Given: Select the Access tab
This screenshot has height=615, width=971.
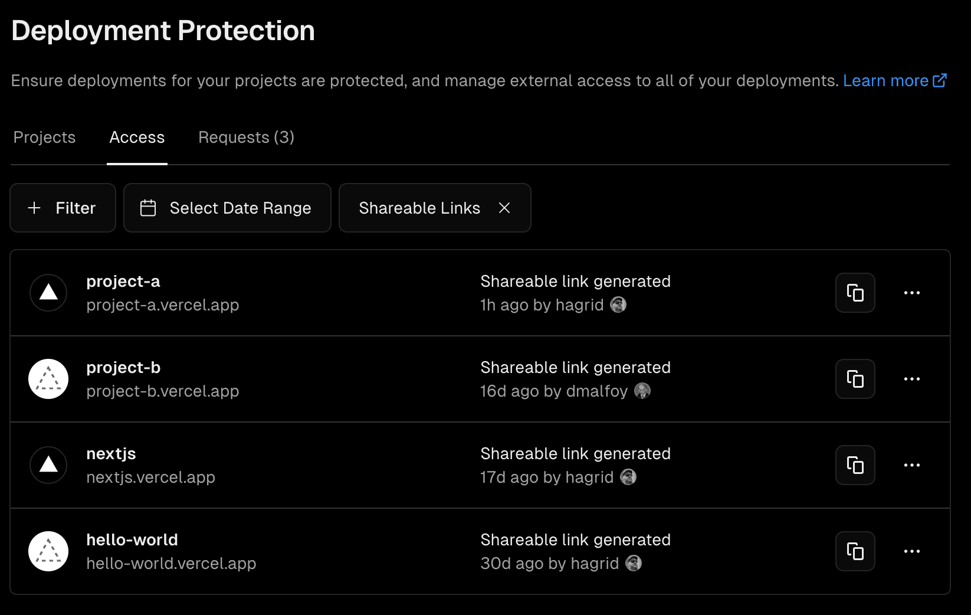Looking at the screenshot, I should coord(137,138).
